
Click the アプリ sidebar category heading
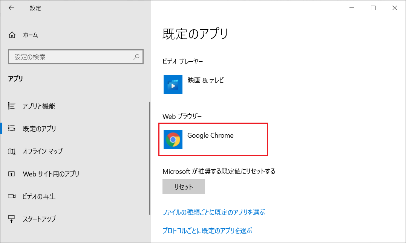(x=15, y=79)
